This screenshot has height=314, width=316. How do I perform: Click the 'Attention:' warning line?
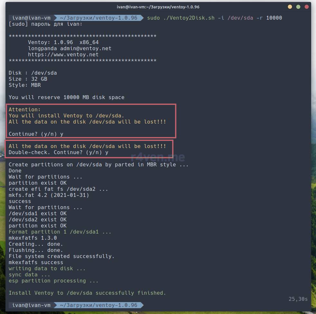pos(25,110)
